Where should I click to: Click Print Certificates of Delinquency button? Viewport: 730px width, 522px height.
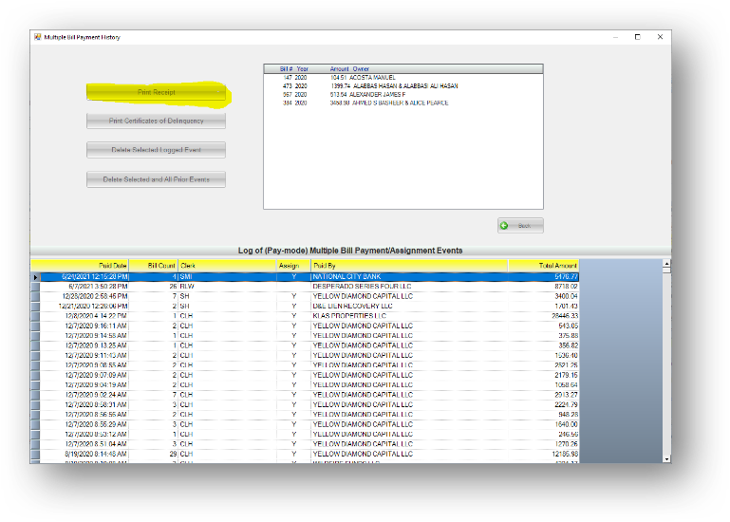157,121
